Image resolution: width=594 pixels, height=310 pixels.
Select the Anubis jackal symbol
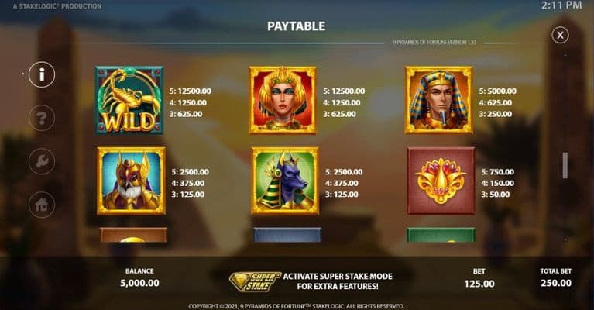pos(285,181)
